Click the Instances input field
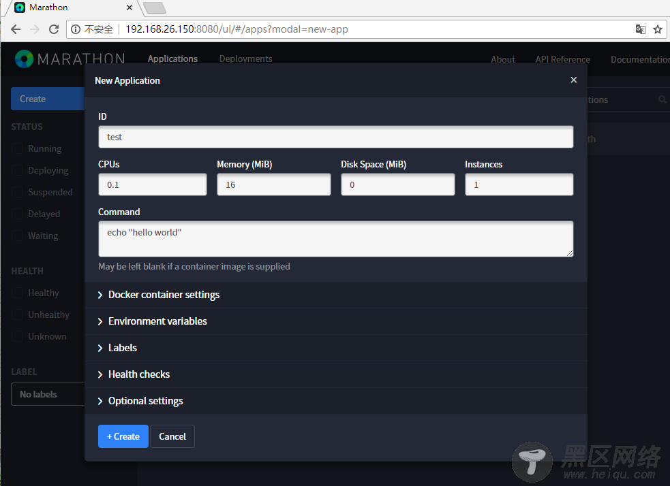This screenshot has height=486, width=670. [x=519, y=184]
